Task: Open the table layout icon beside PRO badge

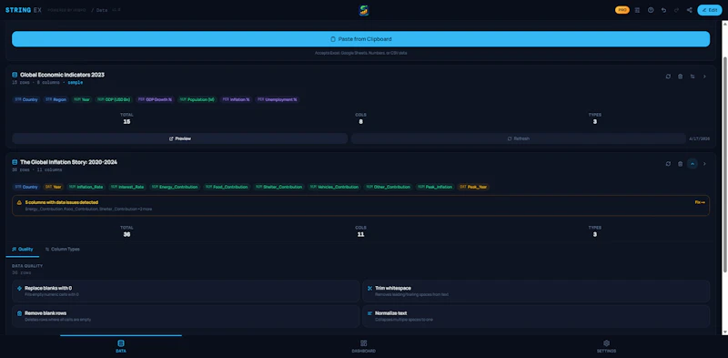Action: coord(637,10)
